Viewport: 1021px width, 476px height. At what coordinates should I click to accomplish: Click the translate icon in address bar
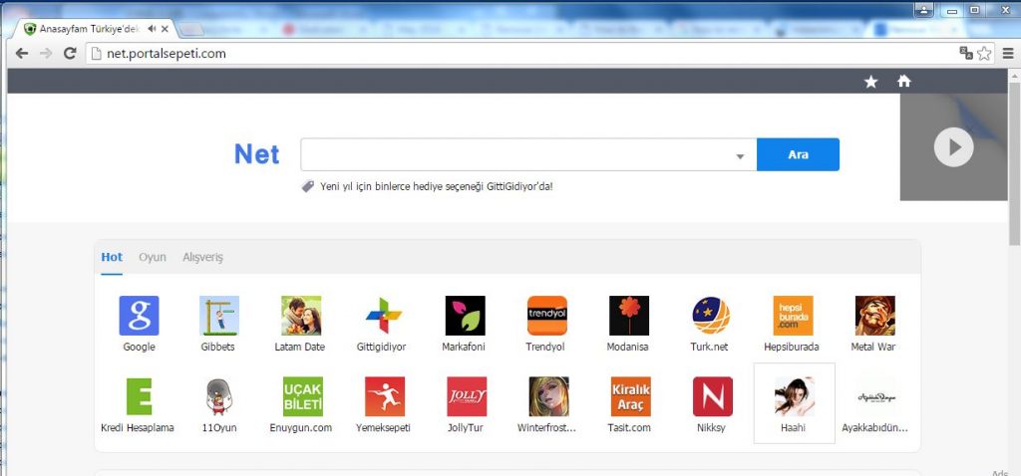(x=965, y=54)
